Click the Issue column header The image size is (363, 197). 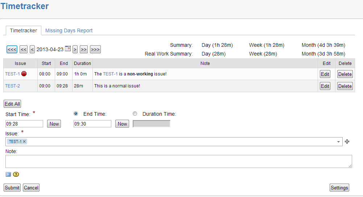pos(20,63)
